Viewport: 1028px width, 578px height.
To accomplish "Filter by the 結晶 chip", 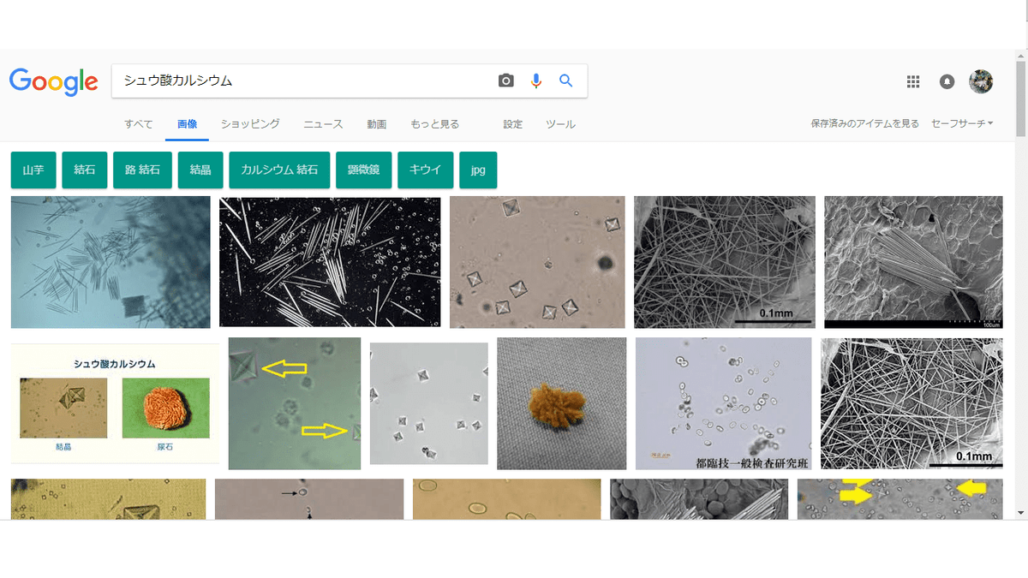I will point(200,170).
